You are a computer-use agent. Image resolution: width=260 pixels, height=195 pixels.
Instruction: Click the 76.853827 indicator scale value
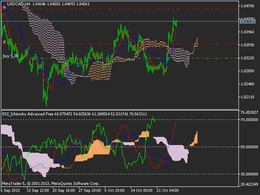249,113
